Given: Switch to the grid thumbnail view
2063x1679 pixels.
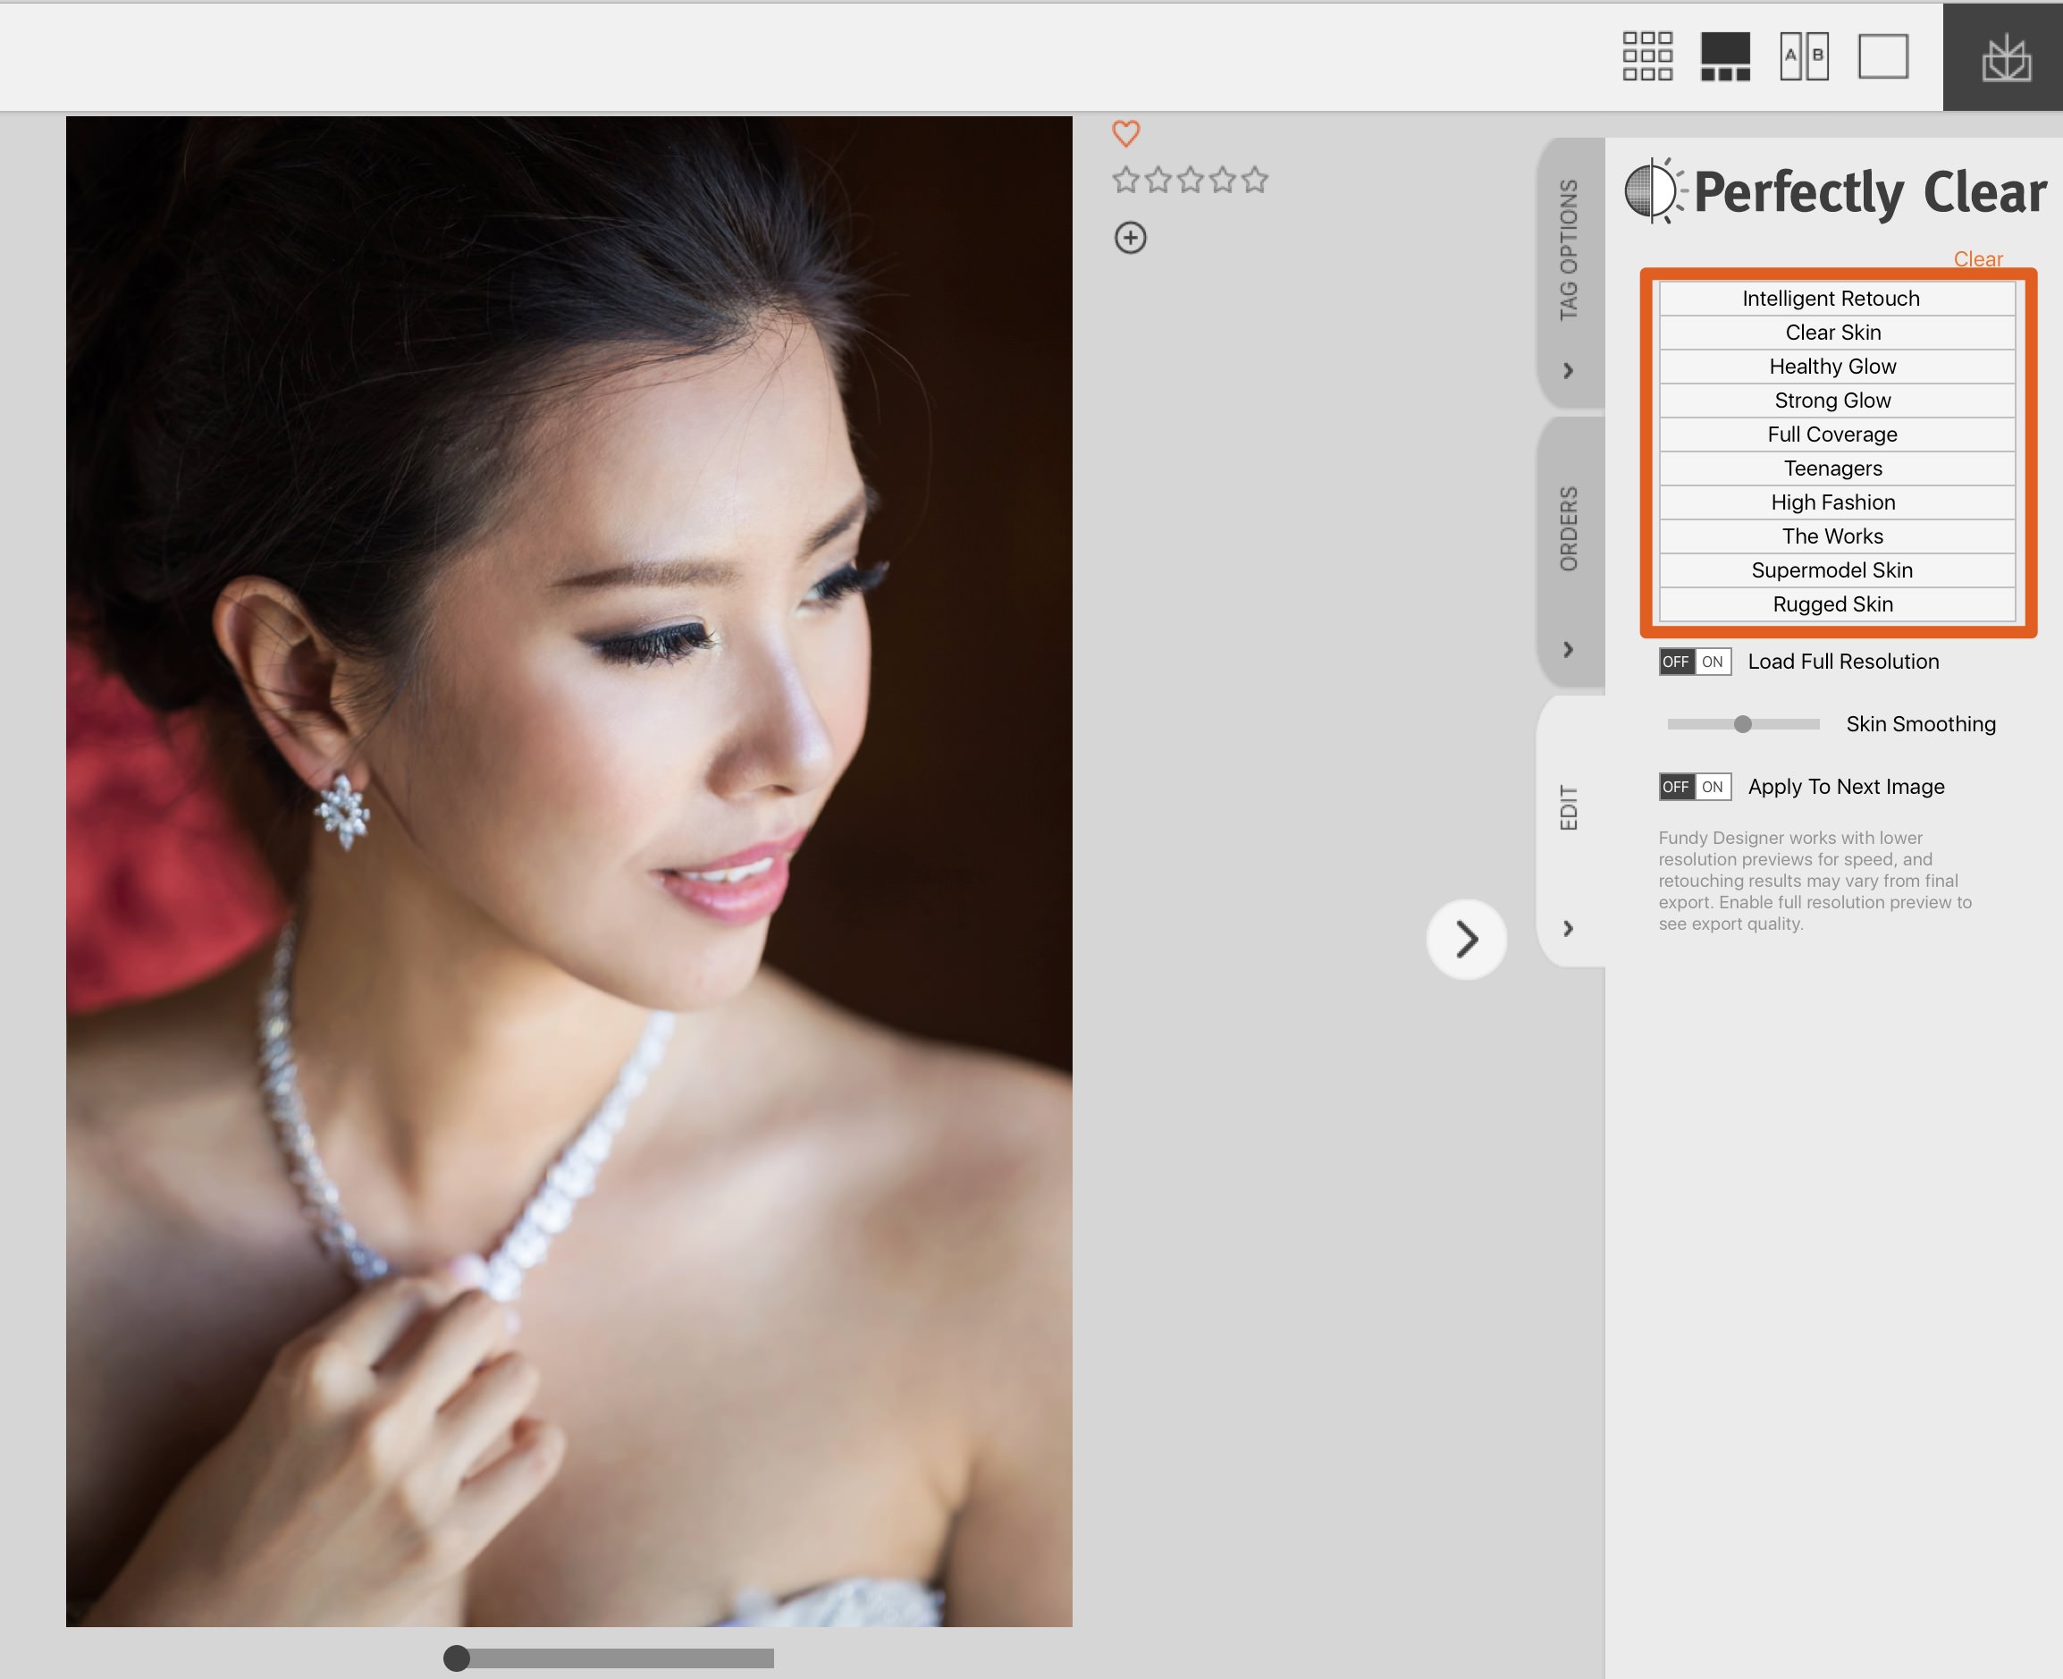Looking at the screenshot, I should (1647, 56).
